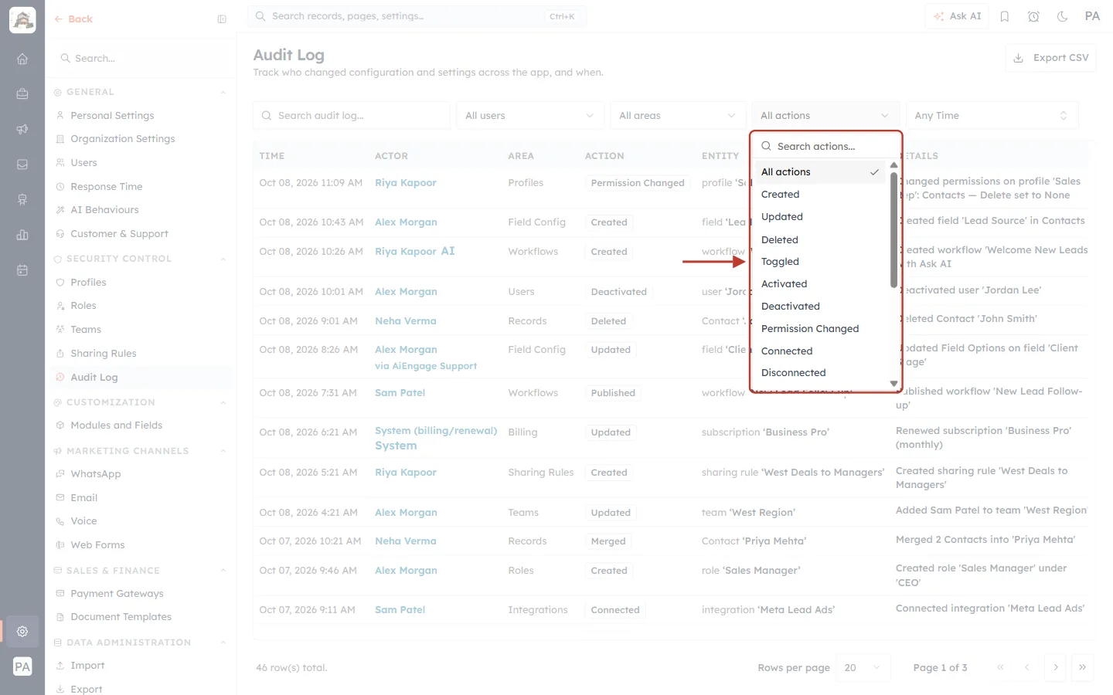1113x695 pixels.
Task: Go Back from the settings sidebar
Action: pos(73,19)
